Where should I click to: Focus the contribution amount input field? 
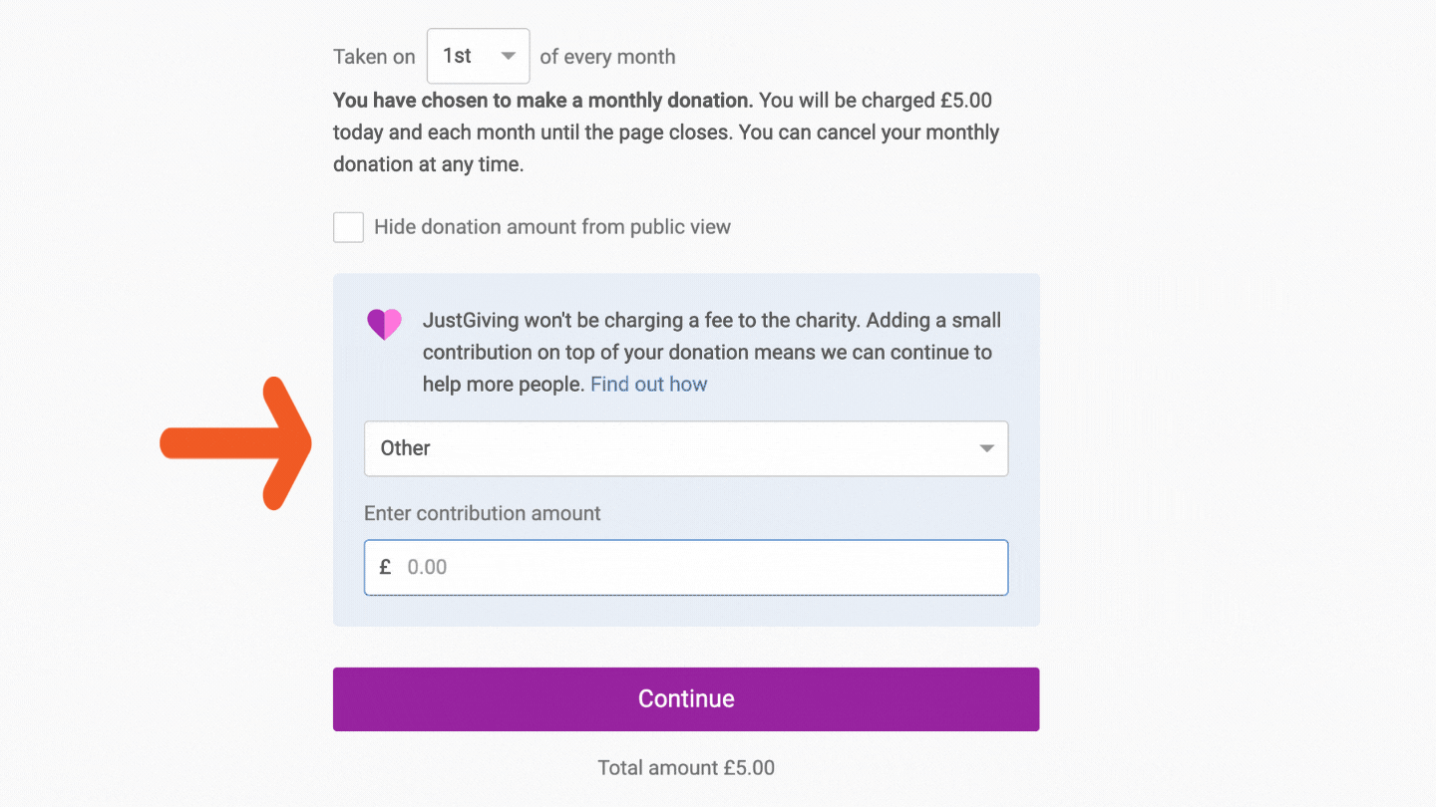click(698, 568)
